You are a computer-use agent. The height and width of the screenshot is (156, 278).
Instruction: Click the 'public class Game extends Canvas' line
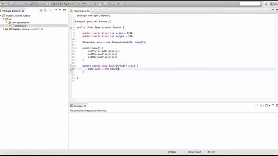(x=100, y=27)
